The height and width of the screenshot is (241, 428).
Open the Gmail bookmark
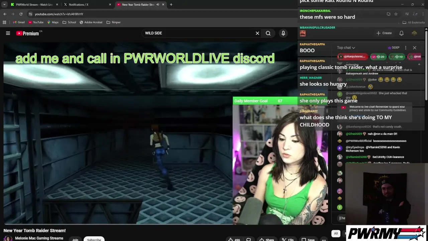pyautogui.click(x=19, y=22)
